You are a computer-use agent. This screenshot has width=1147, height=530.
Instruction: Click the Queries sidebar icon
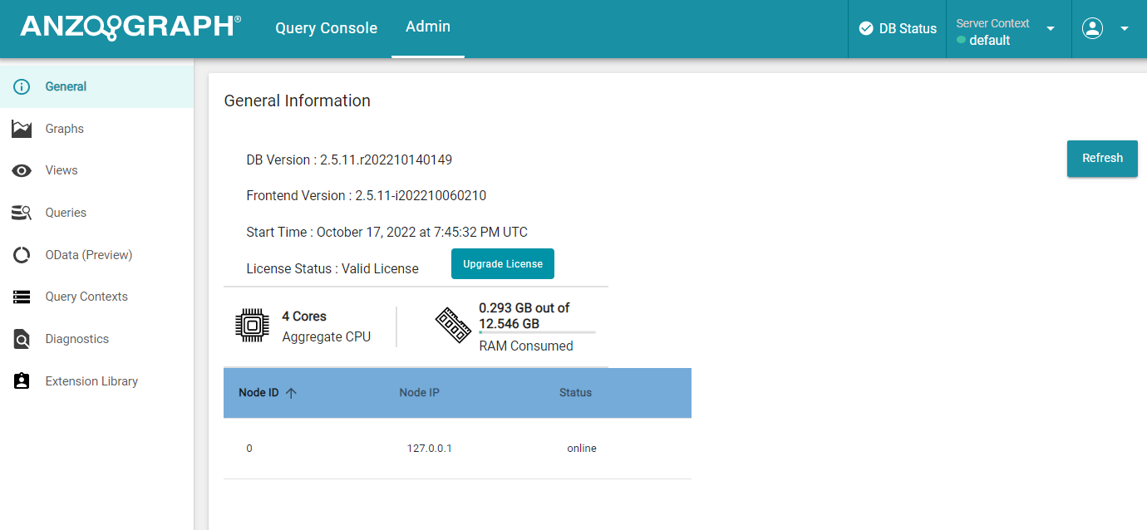[x=21, y=213]
